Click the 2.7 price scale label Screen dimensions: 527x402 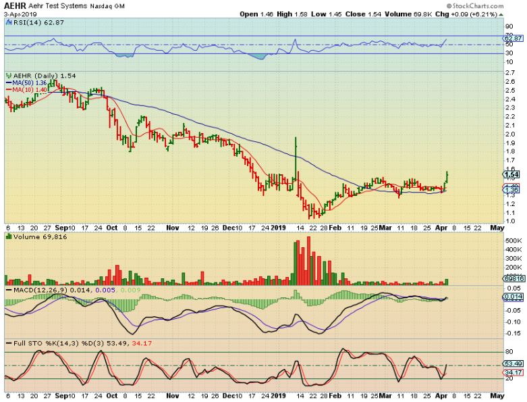point(510,73)
